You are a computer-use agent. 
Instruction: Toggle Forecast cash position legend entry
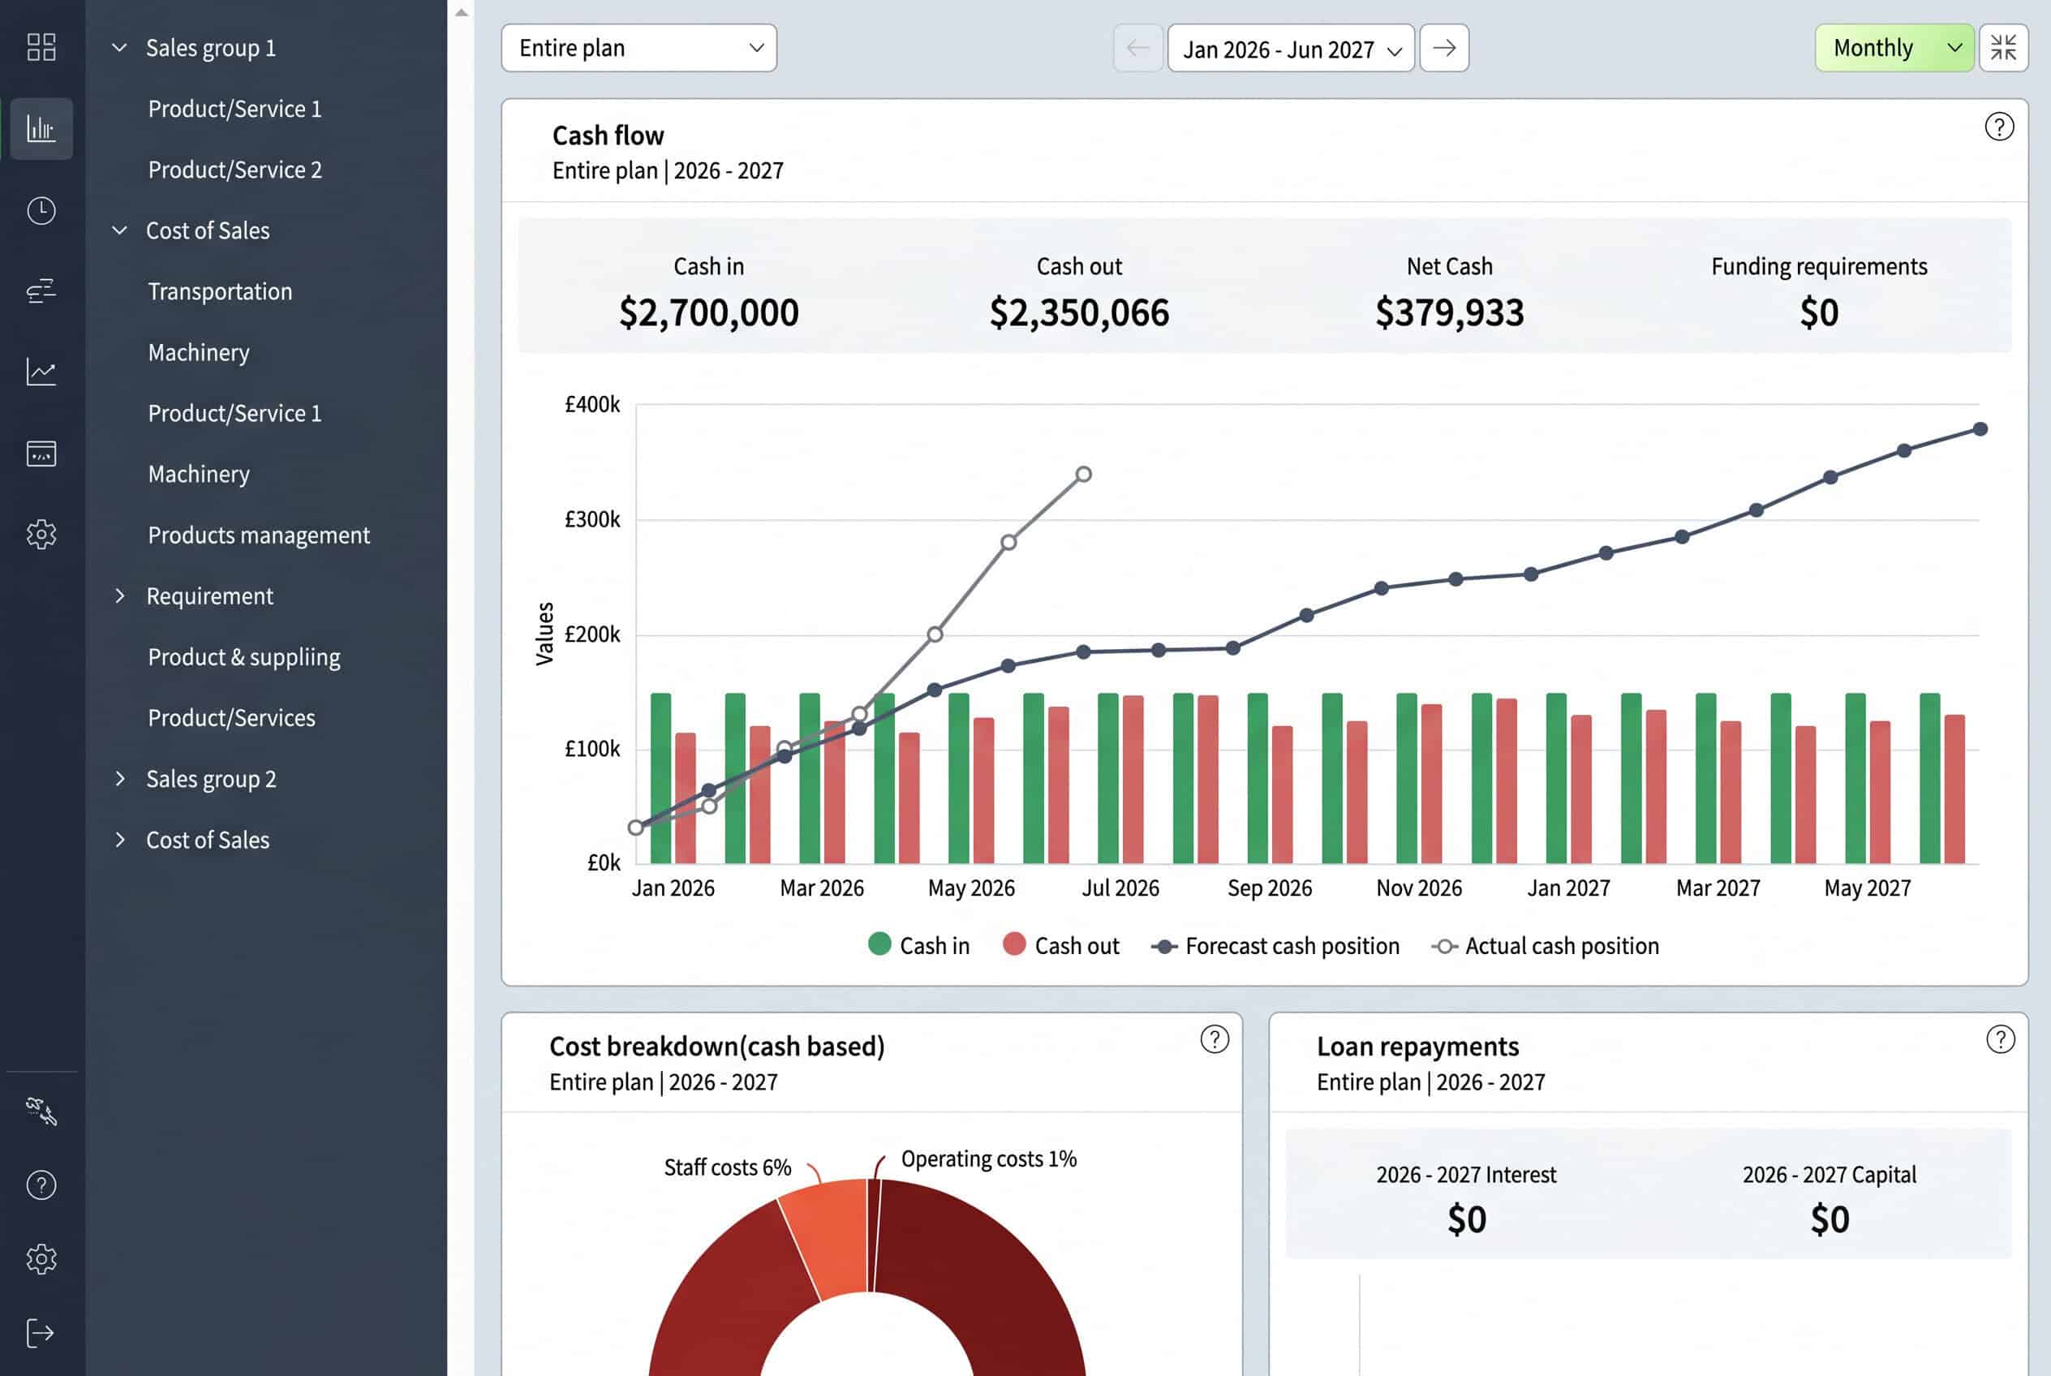[1275, 946]
